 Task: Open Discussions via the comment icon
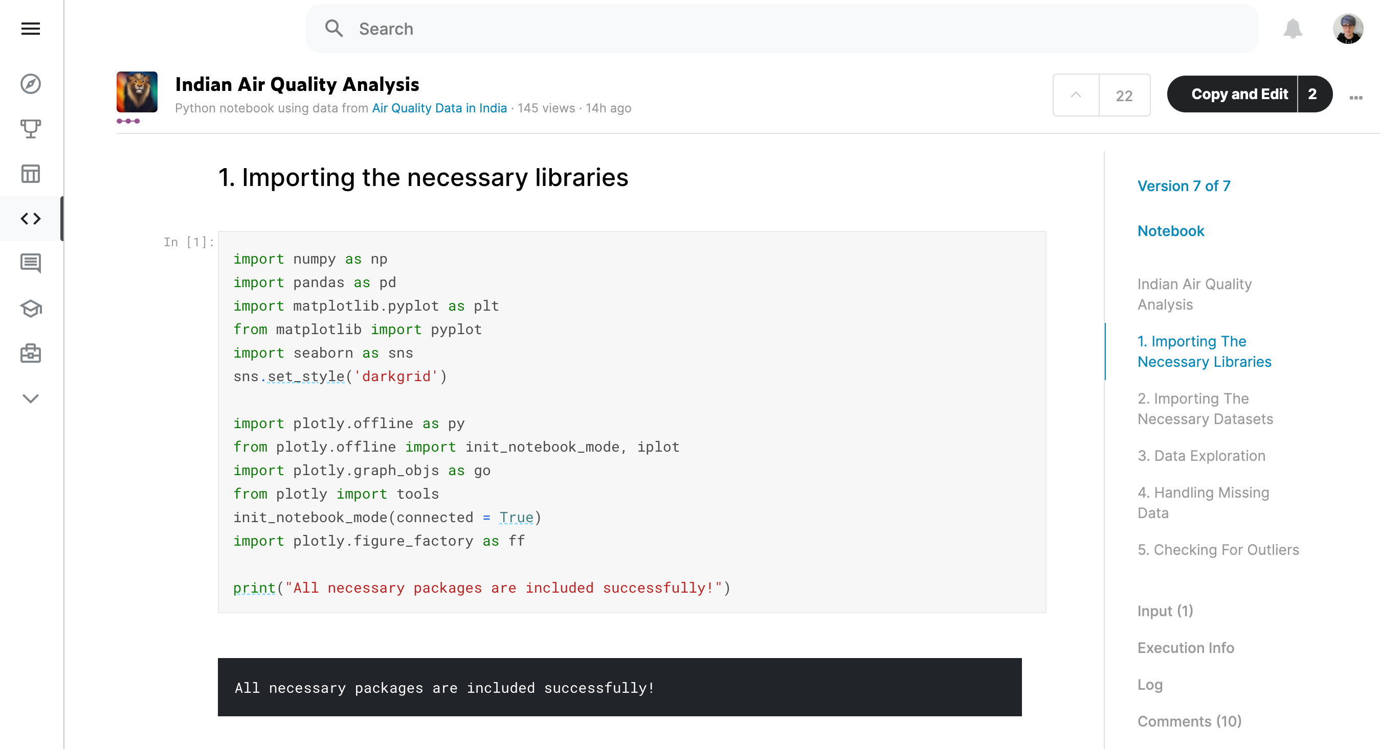(31, 263)
